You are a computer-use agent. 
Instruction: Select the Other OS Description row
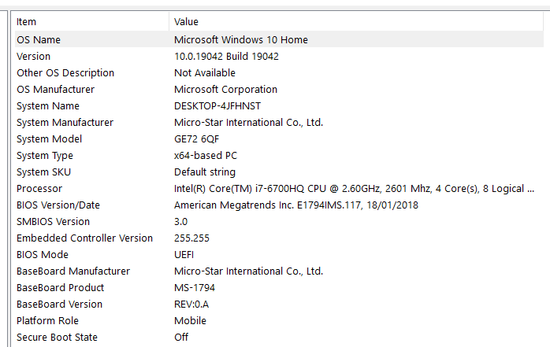click(279, 73)
